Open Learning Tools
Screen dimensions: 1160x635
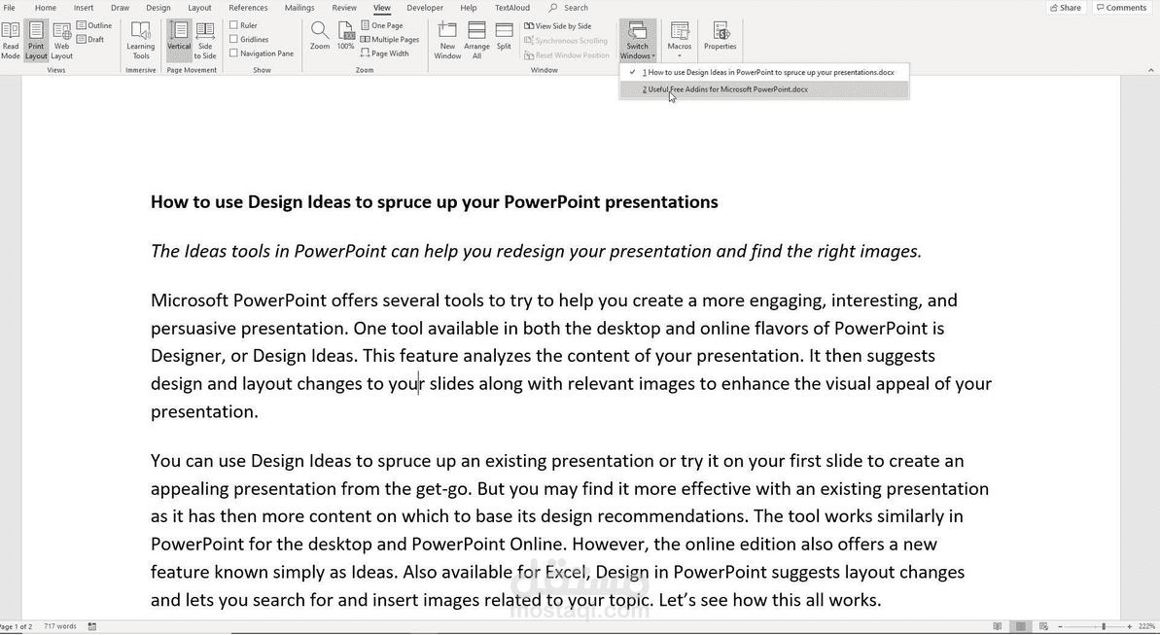point(141,41)
